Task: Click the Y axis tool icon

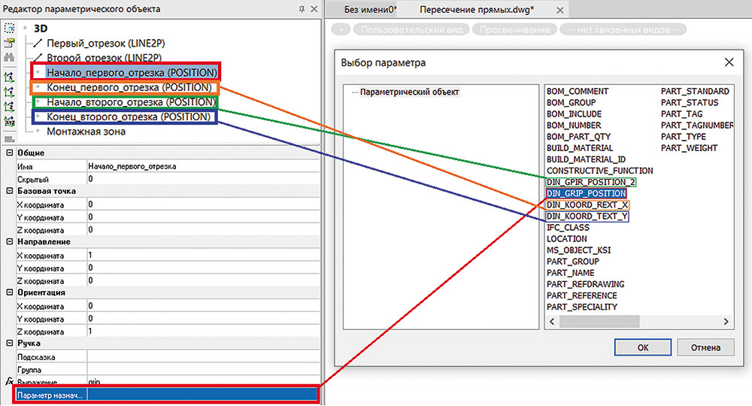Action: [9, 92]
